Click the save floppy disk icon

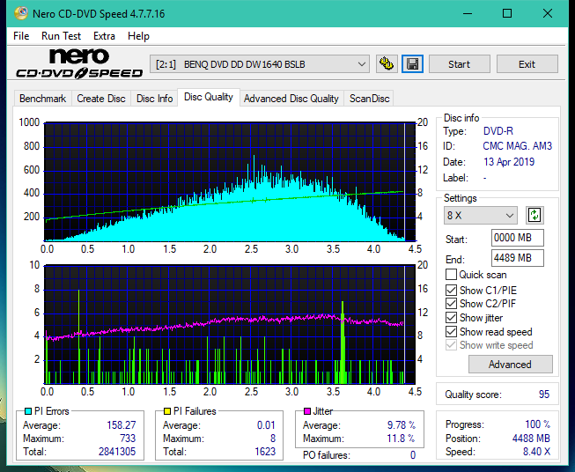click(413, 64)
